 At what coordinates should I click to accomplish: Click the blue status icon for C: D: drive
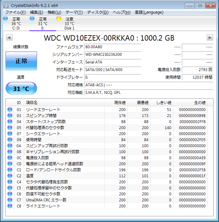(x=5, y=19)
